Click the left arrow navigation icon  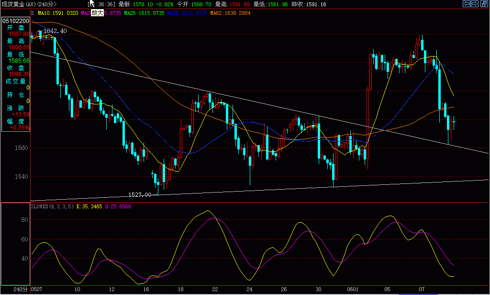466,4
